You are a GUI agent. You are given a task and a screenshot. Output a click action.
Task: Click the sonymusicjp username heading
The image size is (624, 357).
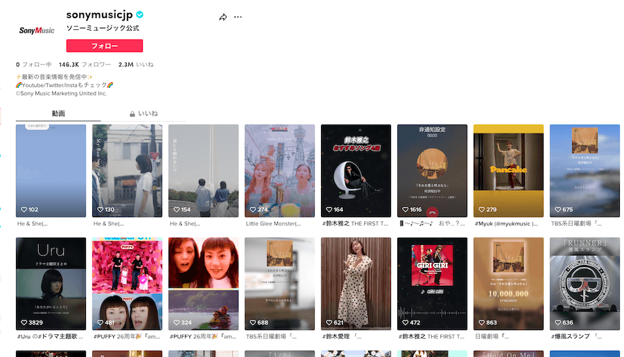click(x=99, y=15)
